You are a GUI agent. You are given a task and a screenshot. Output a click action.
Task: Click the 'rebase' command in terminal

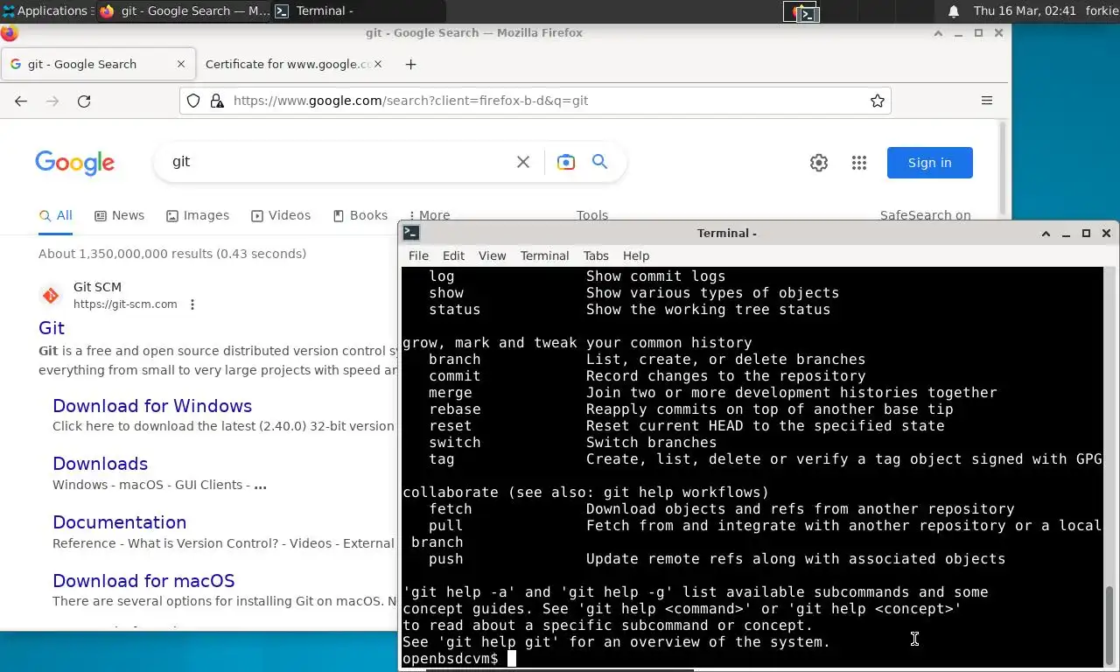pyautogui.click(x=455, y=409)
